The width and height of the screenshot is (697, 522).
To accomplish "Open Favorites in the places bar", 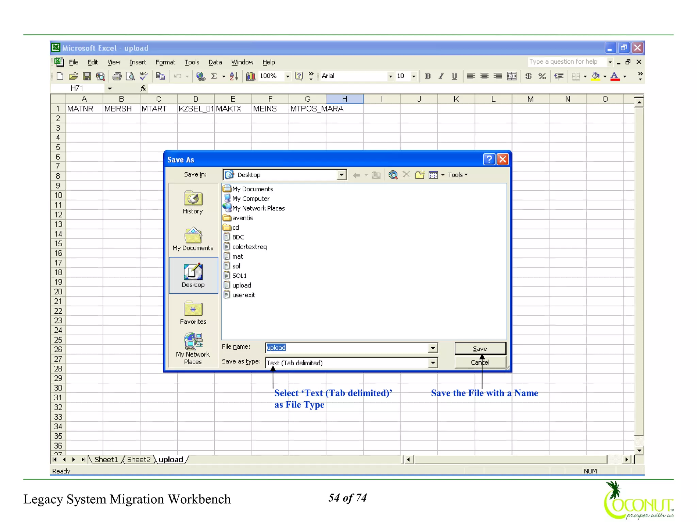I will (193, 313).
